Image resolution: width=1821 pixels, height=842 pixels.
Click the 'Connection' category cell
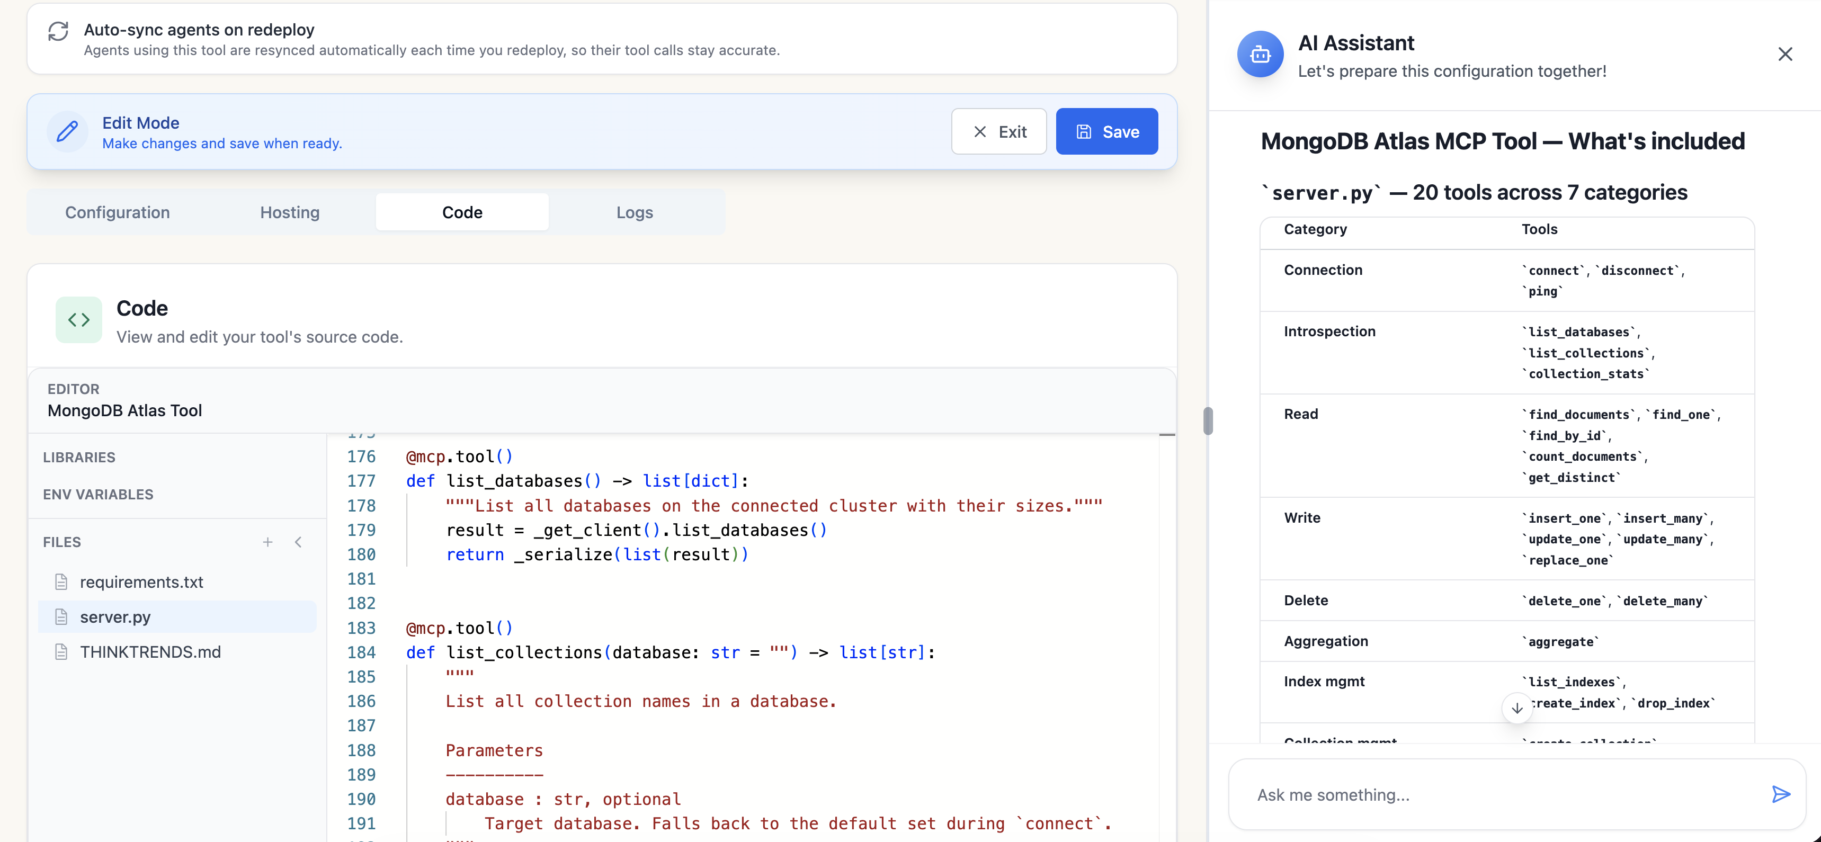click(1323, 270)
